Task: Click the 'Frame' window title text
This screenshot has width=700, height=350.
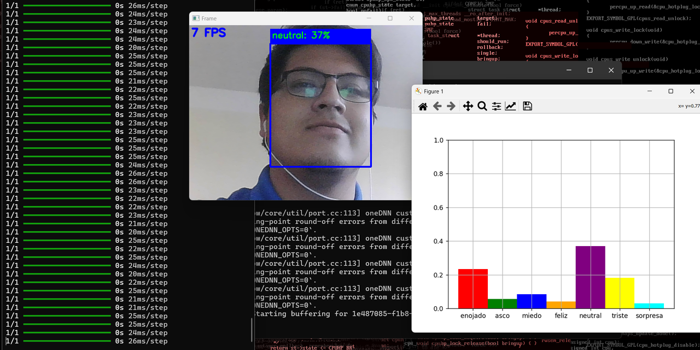Action: 209,18
